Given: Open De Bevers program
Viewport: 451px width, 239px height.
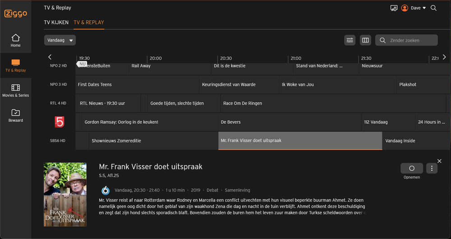Looking at the screenshot, I should coord(290,122).
